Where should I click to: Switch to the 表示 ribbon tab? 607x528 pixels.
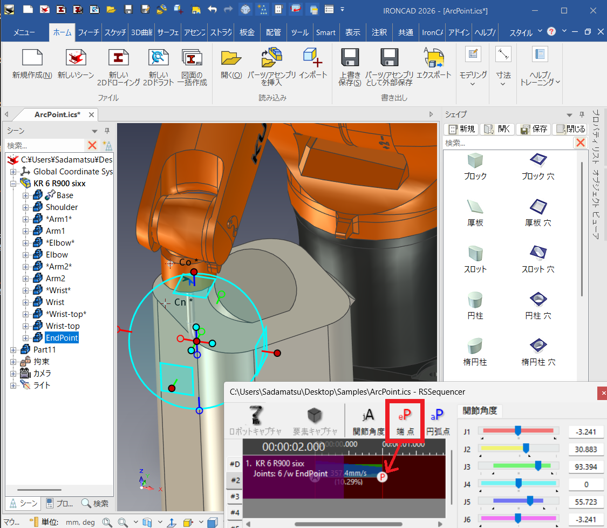[x=352, y=32]
